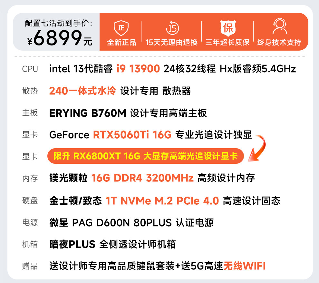Image resolution: width=319 pixels, height=283 pixels.
Task: Click the 全新正品 shield icon
Action: point(121,28)
